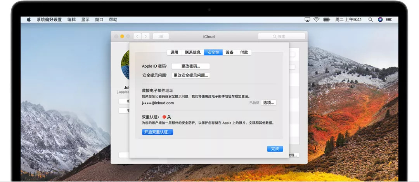
Task: Open Spotlight search magnifier icon
Action: (x=371, y=20)
